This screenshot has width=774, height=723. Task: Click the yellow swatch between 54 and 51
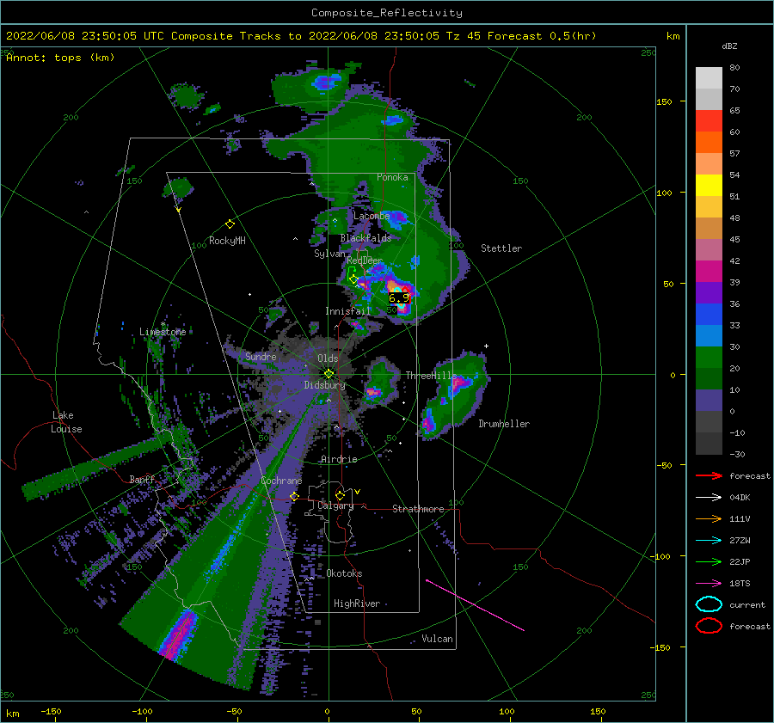tap(709, 185)
